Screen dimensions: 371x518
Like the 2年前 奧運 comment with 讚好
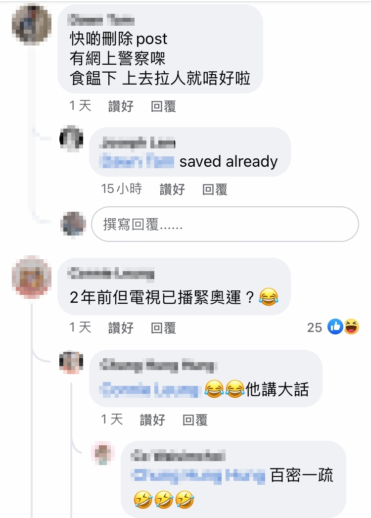pos(121,328)
